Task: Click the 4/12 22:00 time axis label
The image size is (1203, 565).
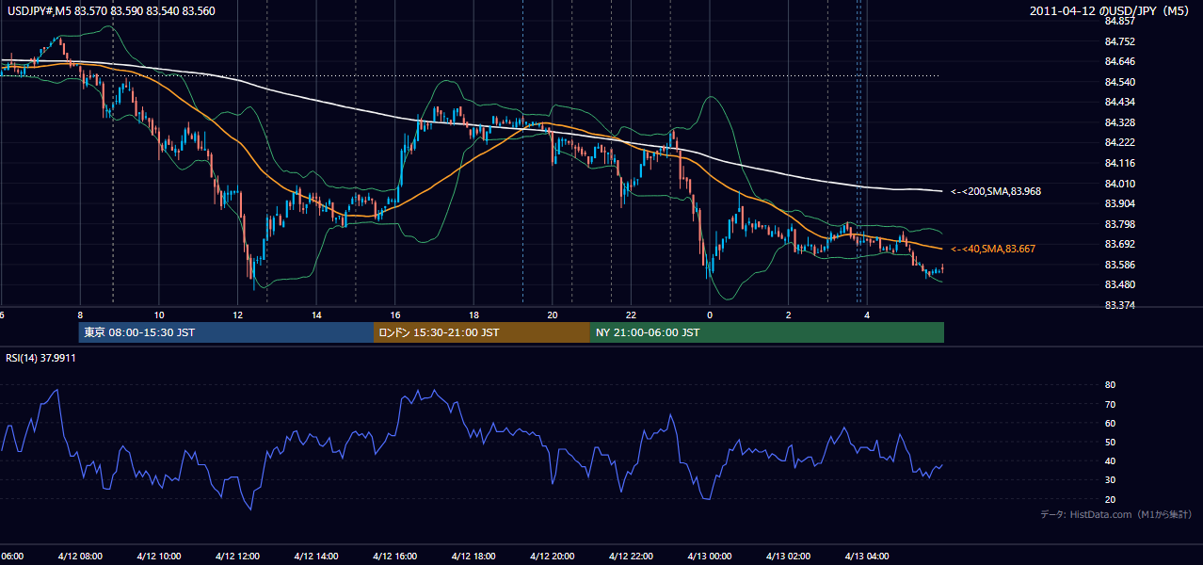Action: coord(632,557)
